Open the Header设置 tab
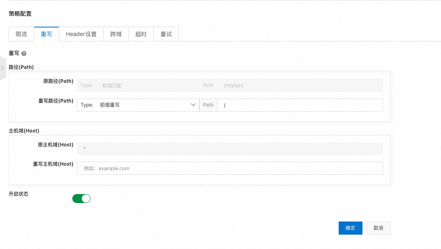This screenshot has width=441, height=249. tap(81, 34)
